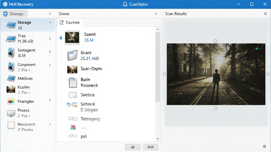Click the "ali" button at the bottom
Image resolution: width=271 pixels, height=152 pixels.
(x=133, y=147)
